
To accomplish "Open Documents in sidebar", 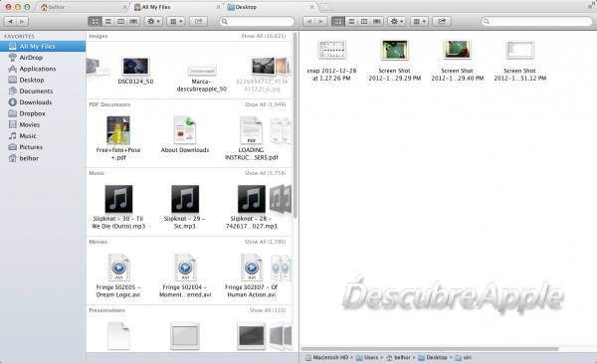I will tap(43, 91).
